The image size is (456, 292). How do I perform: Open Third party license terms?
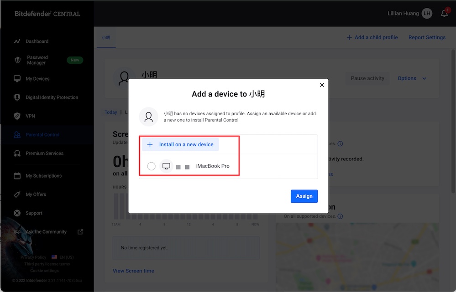47,264
